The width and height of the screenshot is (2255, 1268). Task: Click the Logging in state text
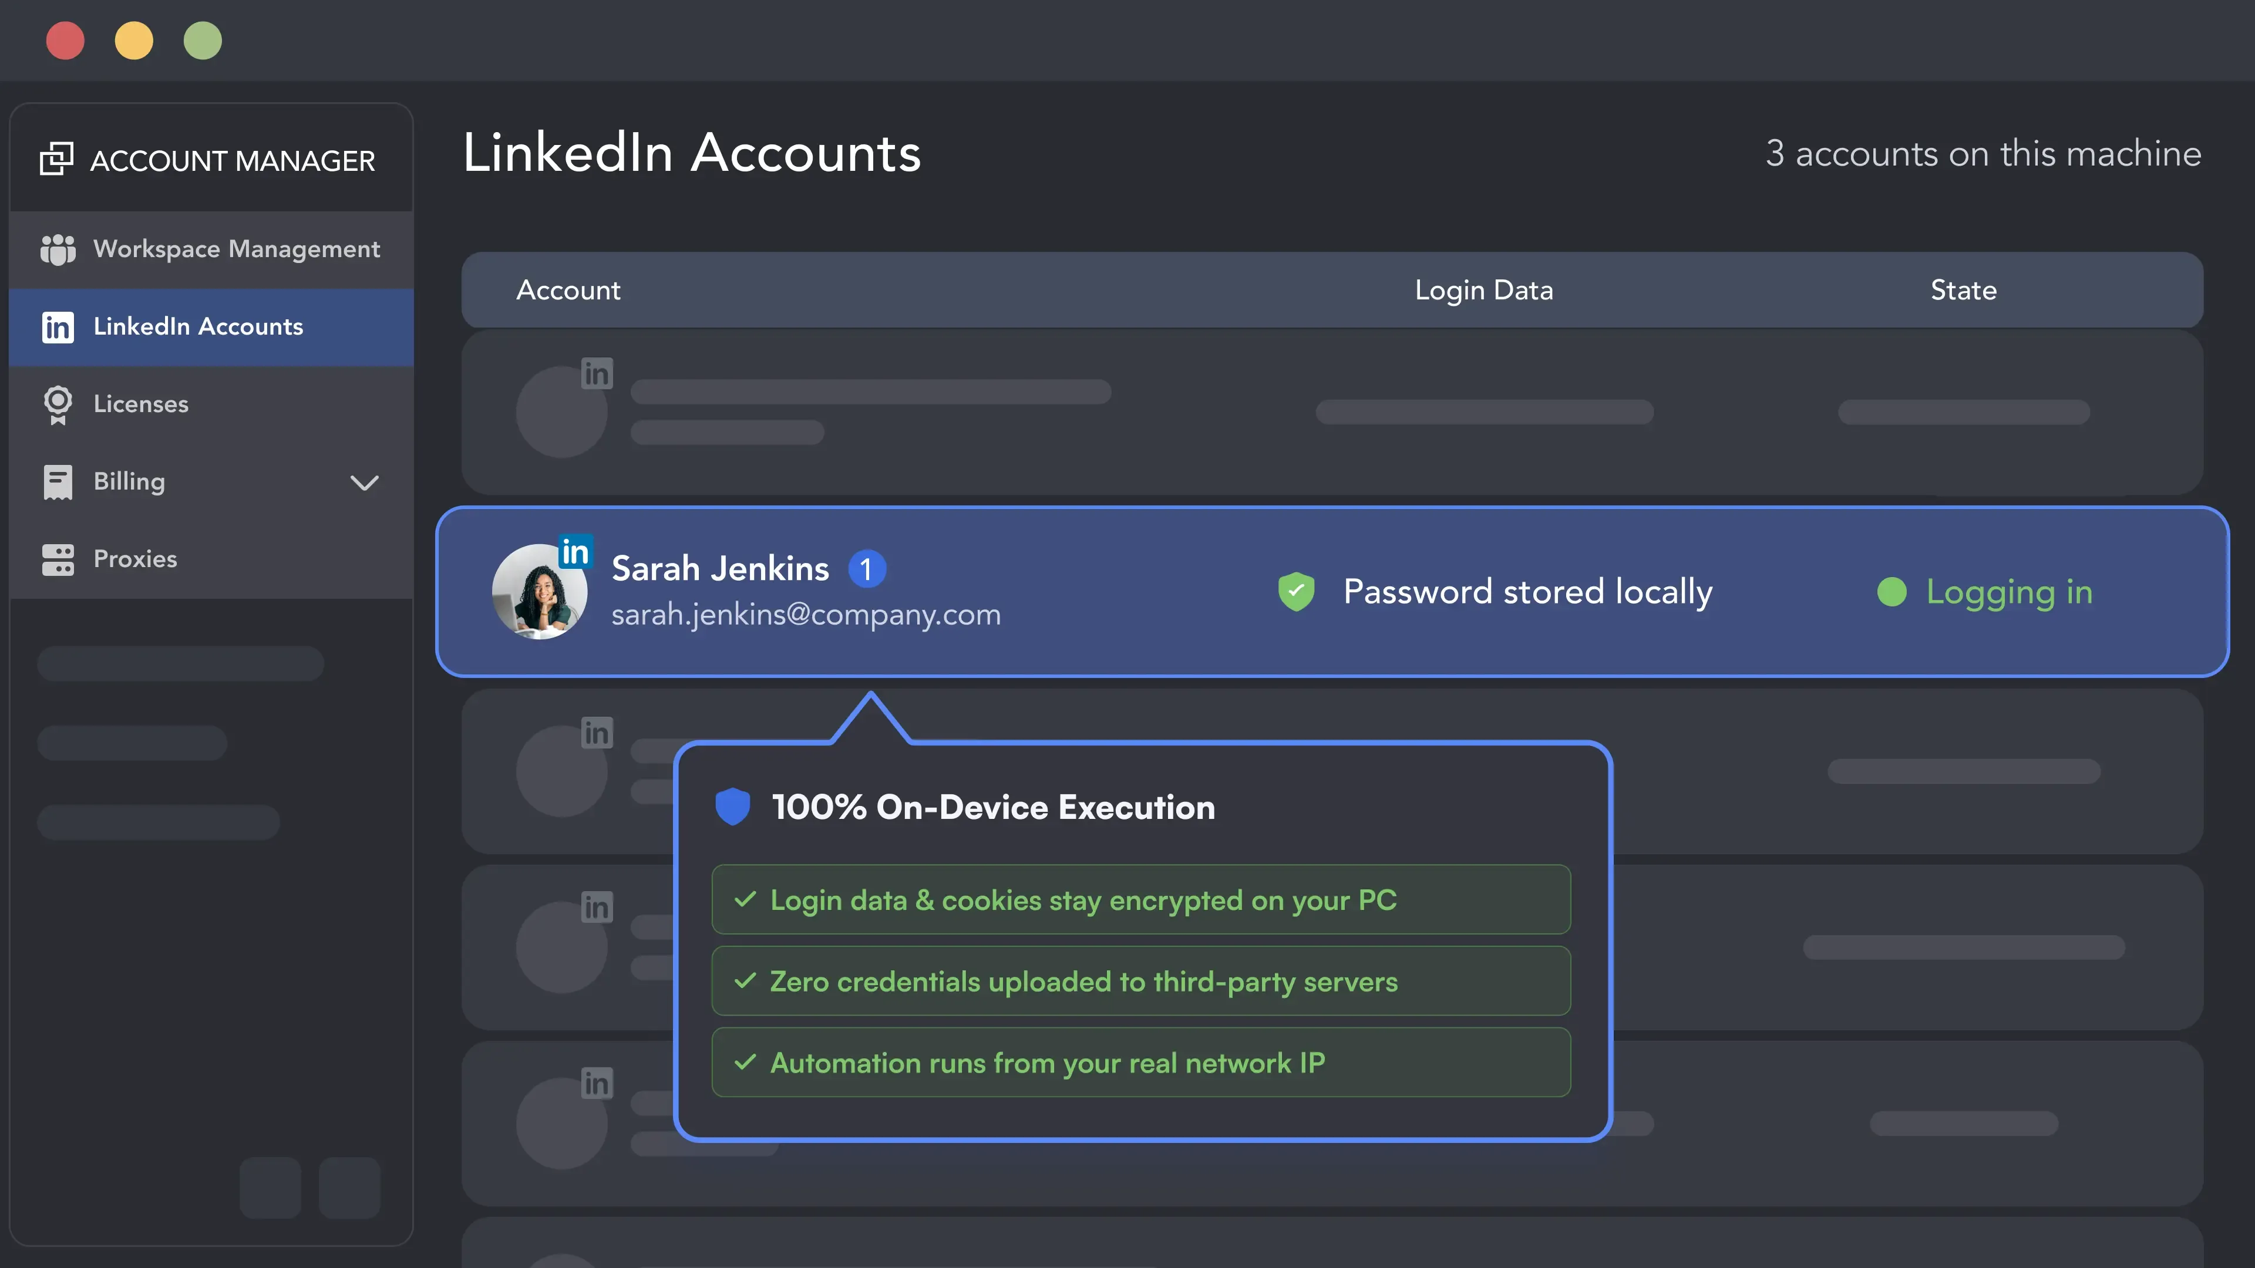pos(2009,592)
